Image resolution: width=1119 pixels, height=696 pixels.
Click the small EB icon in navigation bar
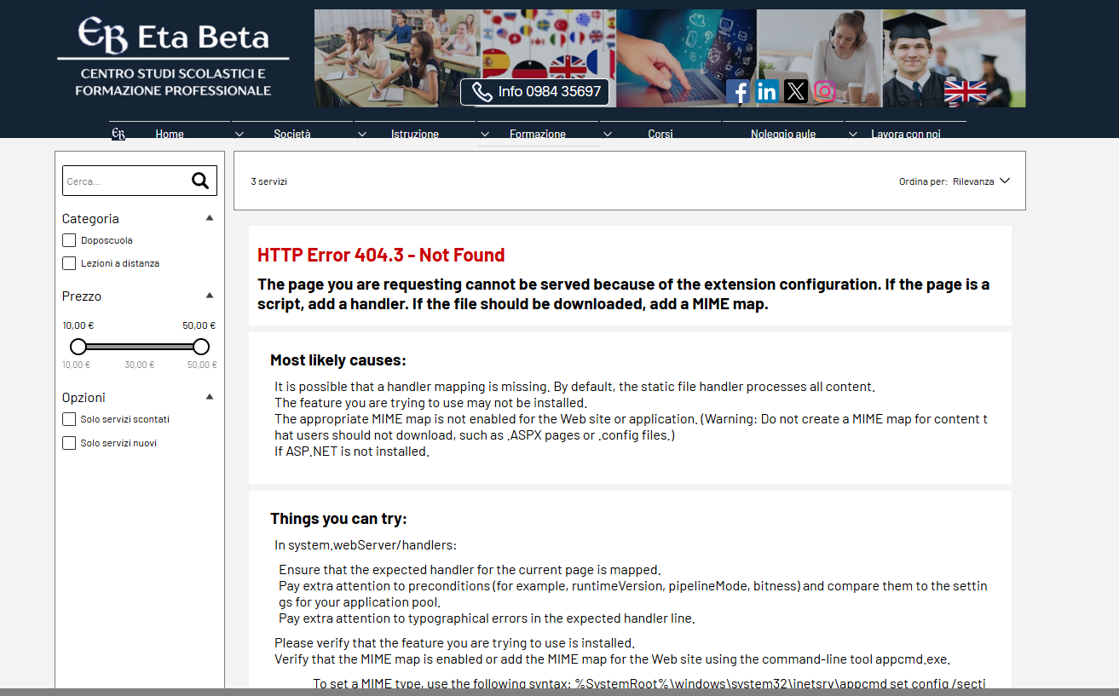(118, 134)
